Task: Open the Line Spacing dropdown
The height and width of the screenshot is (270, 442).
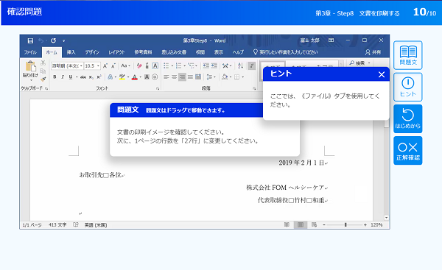Action: tap(211, 77)
